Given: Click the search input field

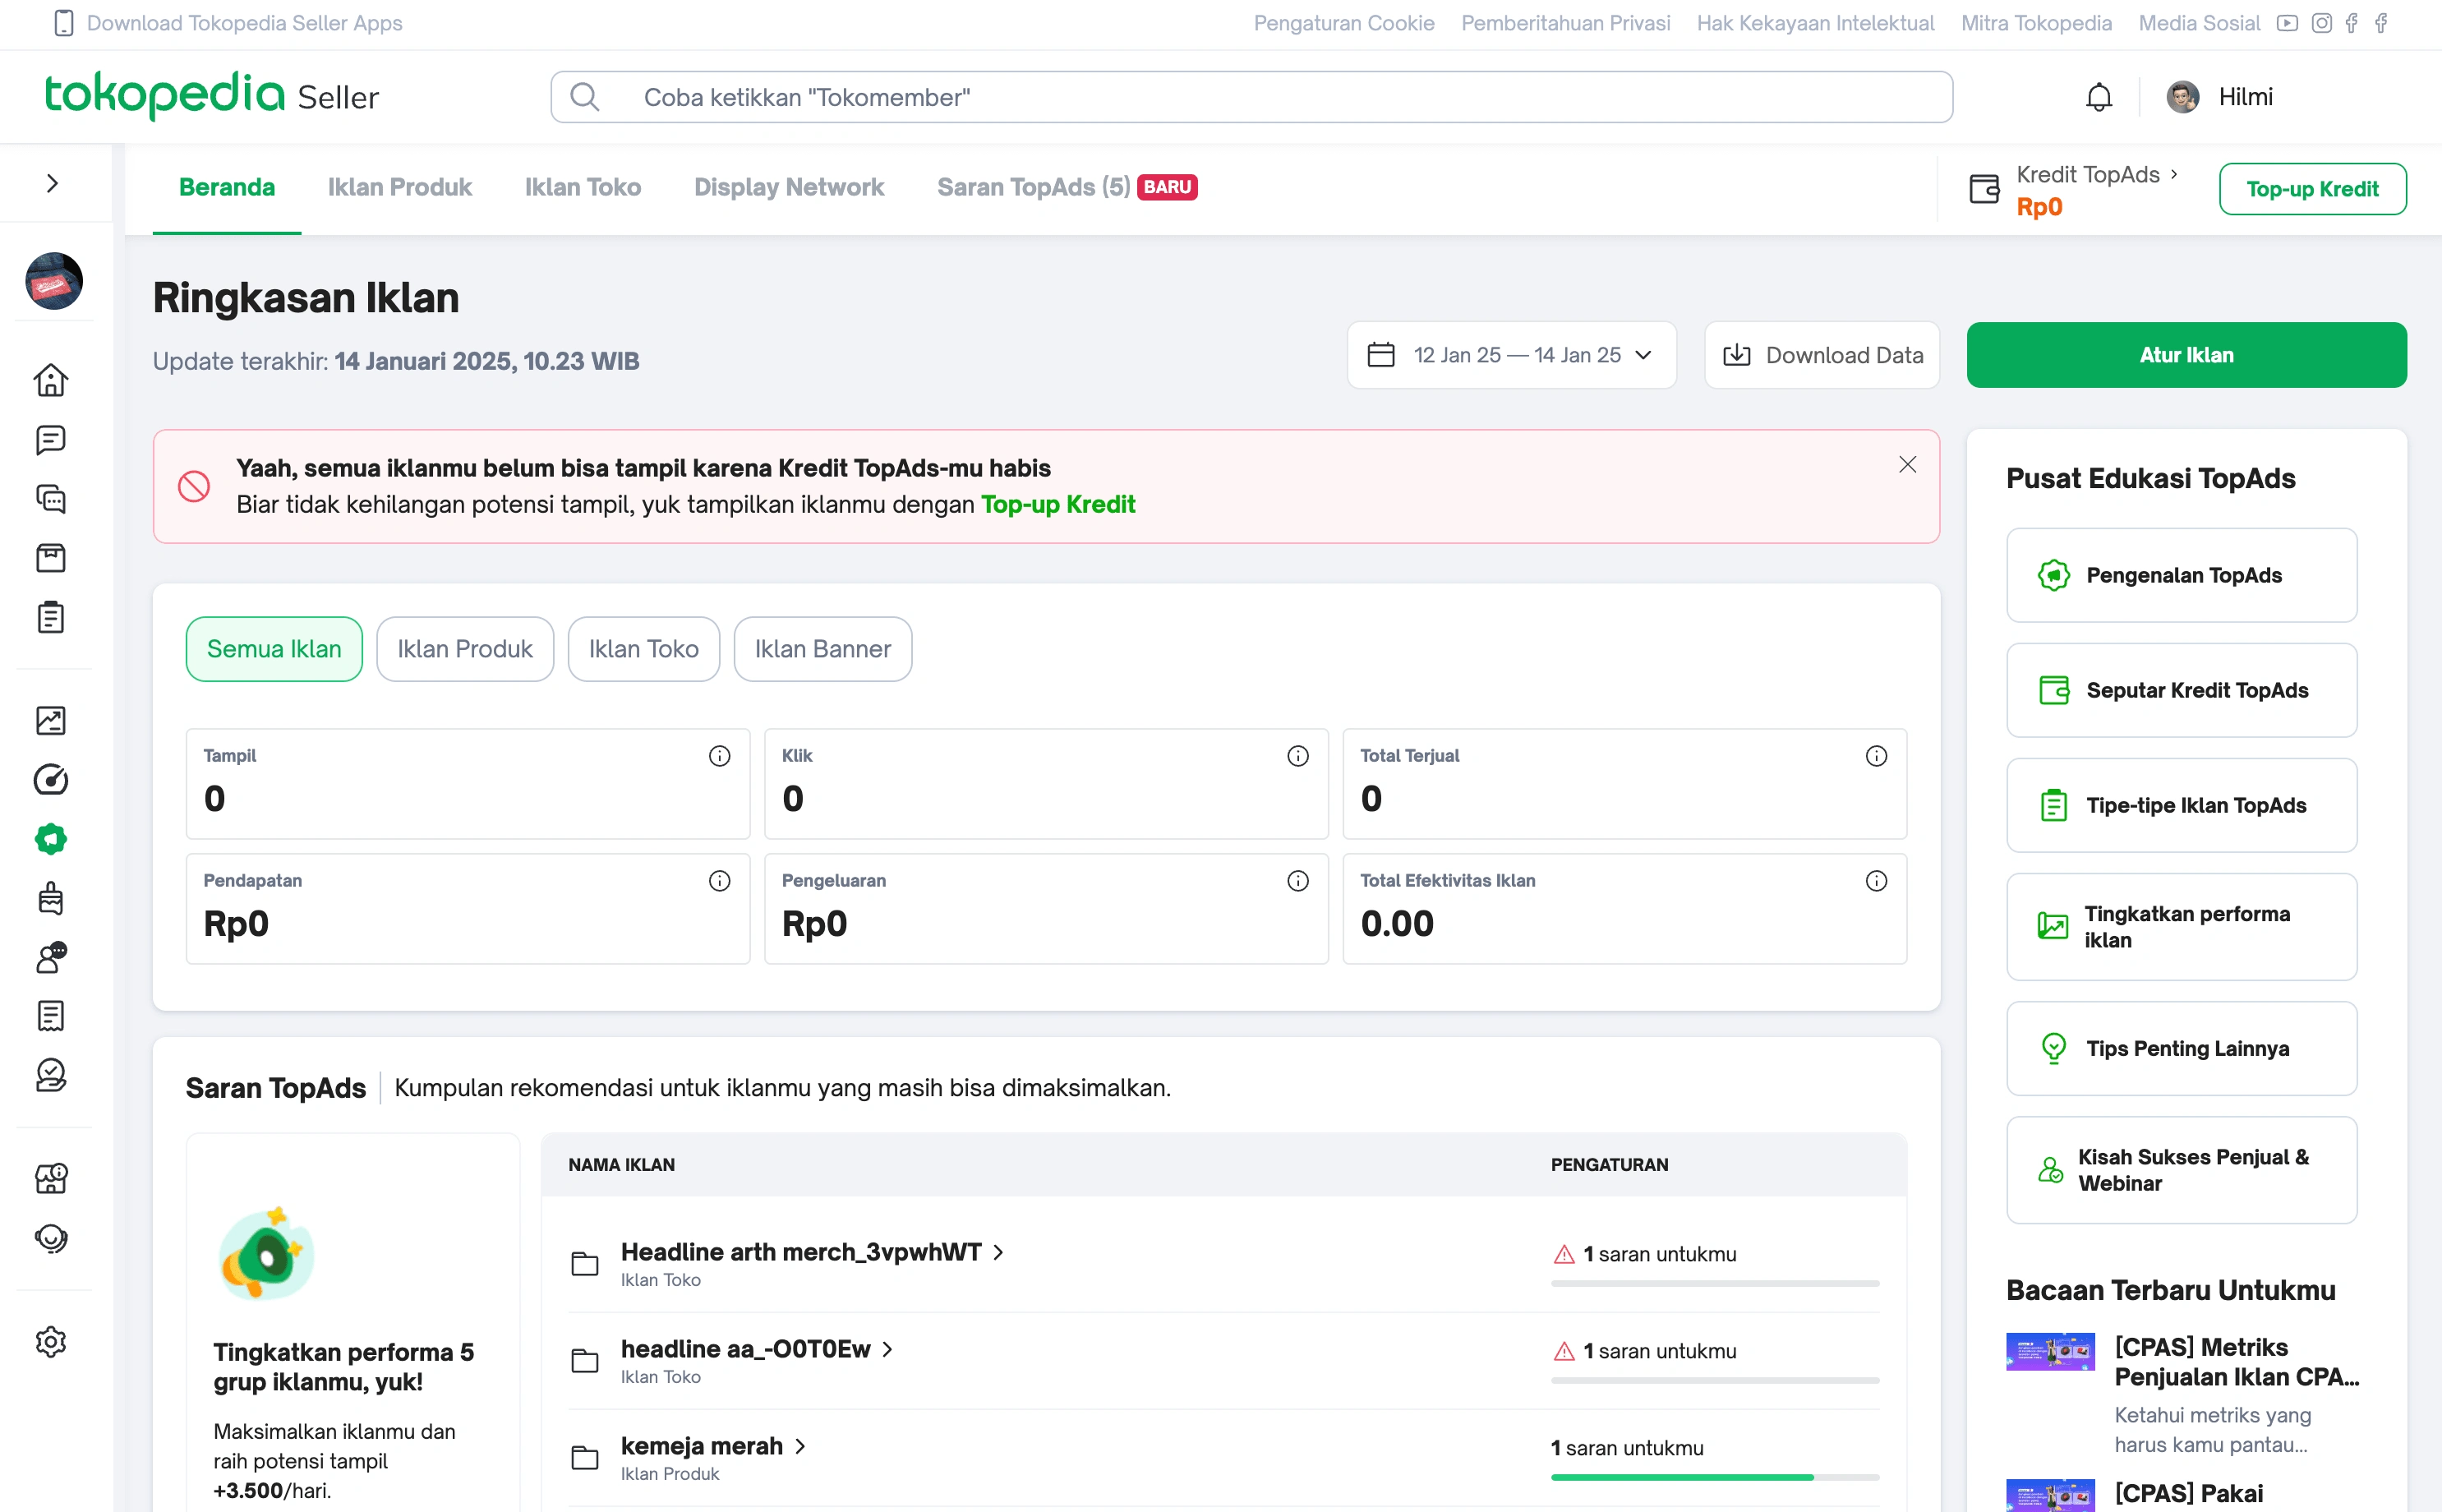Looking at the screenshot, I should coord(1251,96).
